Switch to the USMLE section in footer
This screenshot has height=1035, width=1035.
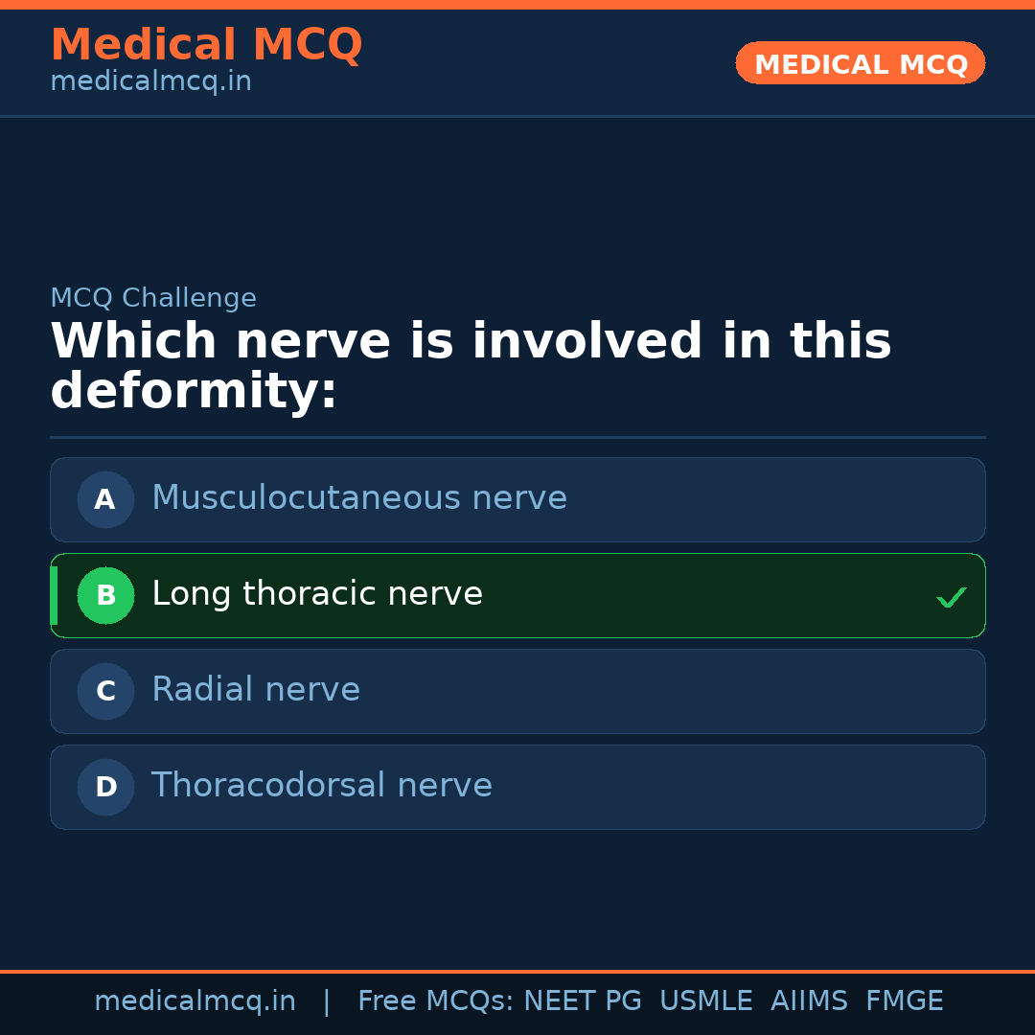coord(706,1000)
